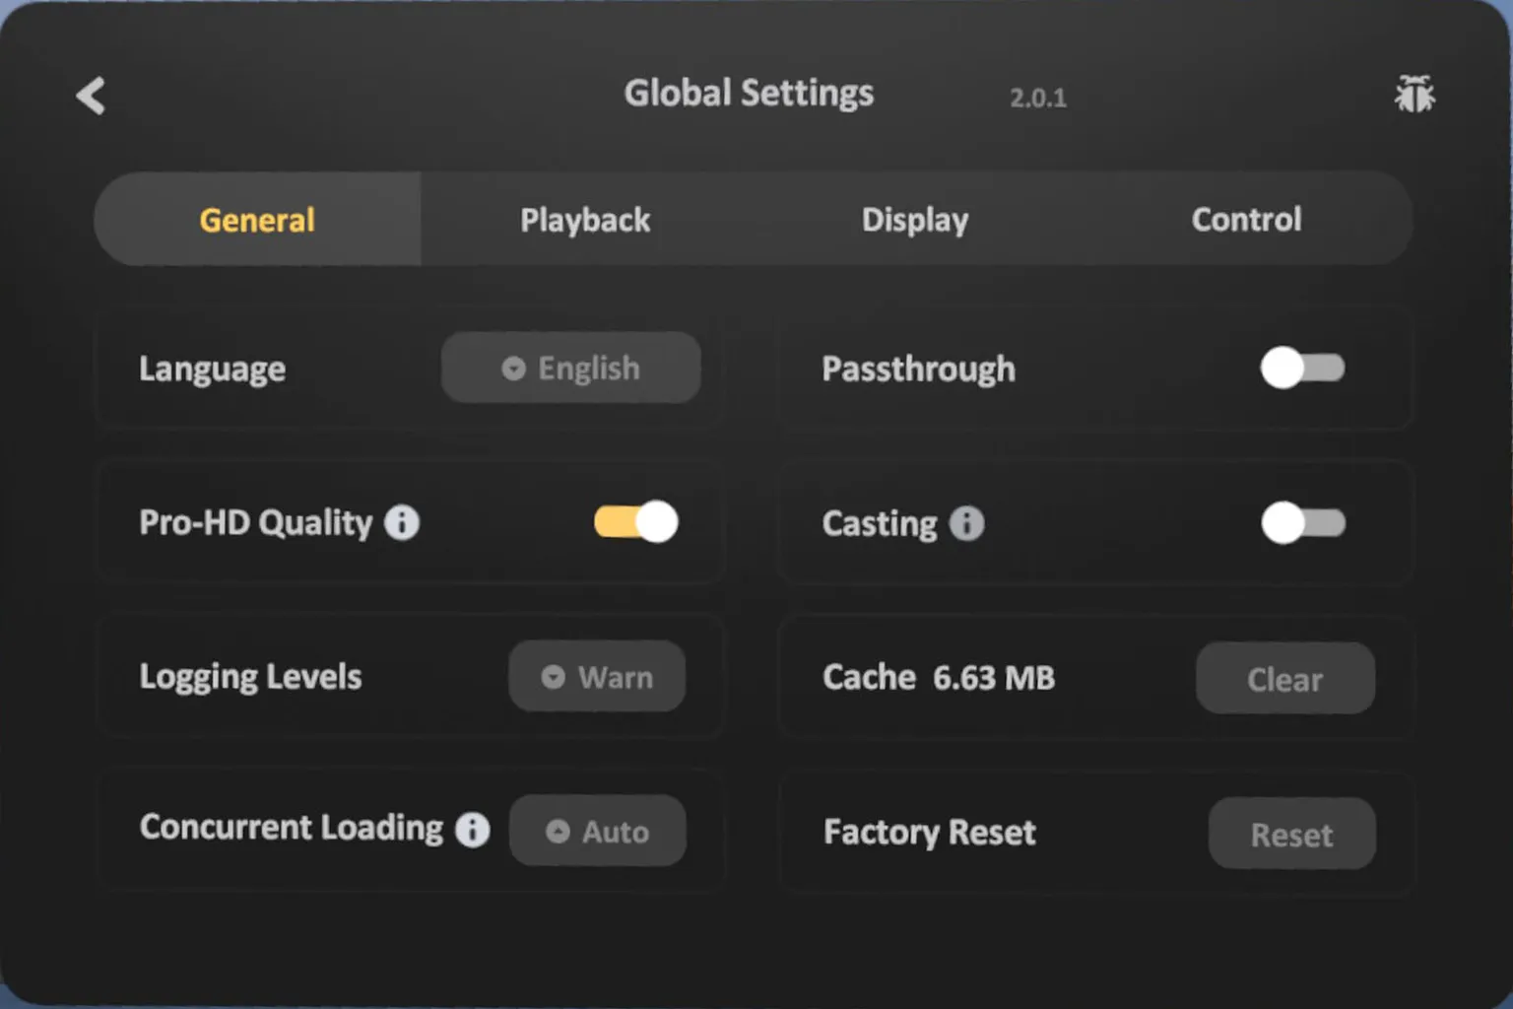Disable the Pro-HD Quality toggle
This screenshot has width=1513, height=1009.
tap(635, 521)
